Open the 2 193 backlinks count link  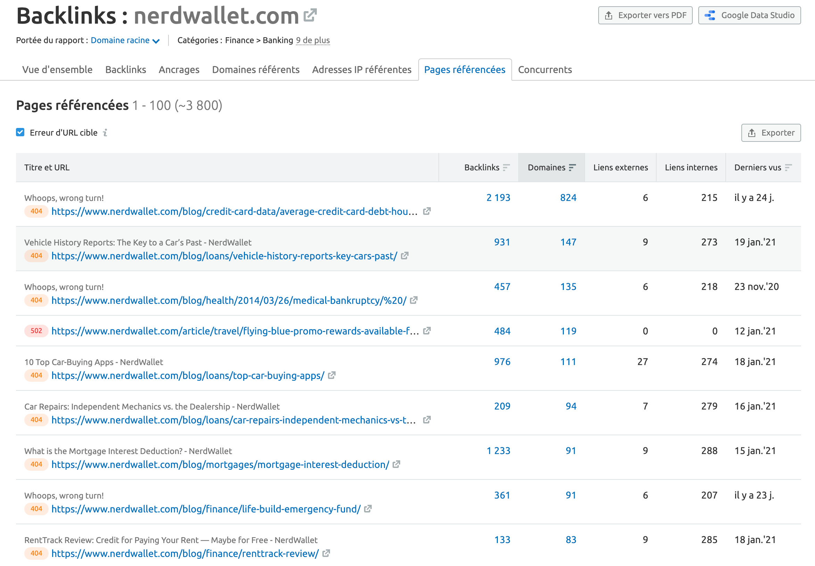tap(498, 197)
